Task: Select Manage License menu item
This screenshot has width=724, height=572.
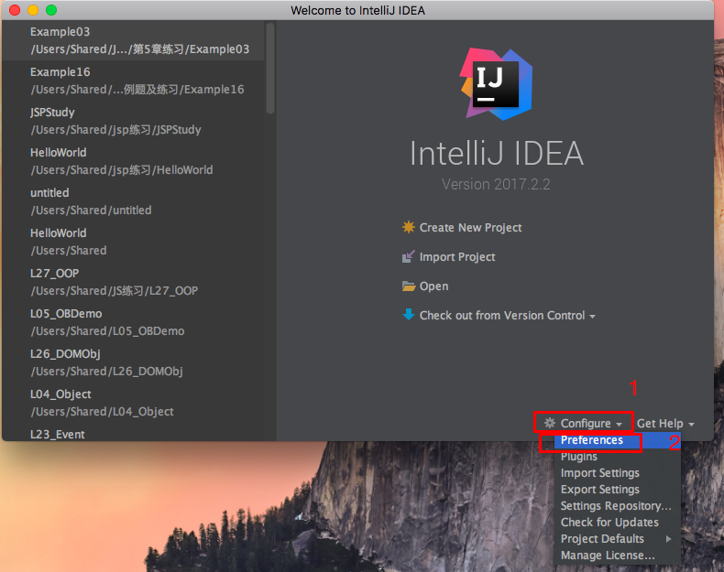Action: tap(618, 556)
